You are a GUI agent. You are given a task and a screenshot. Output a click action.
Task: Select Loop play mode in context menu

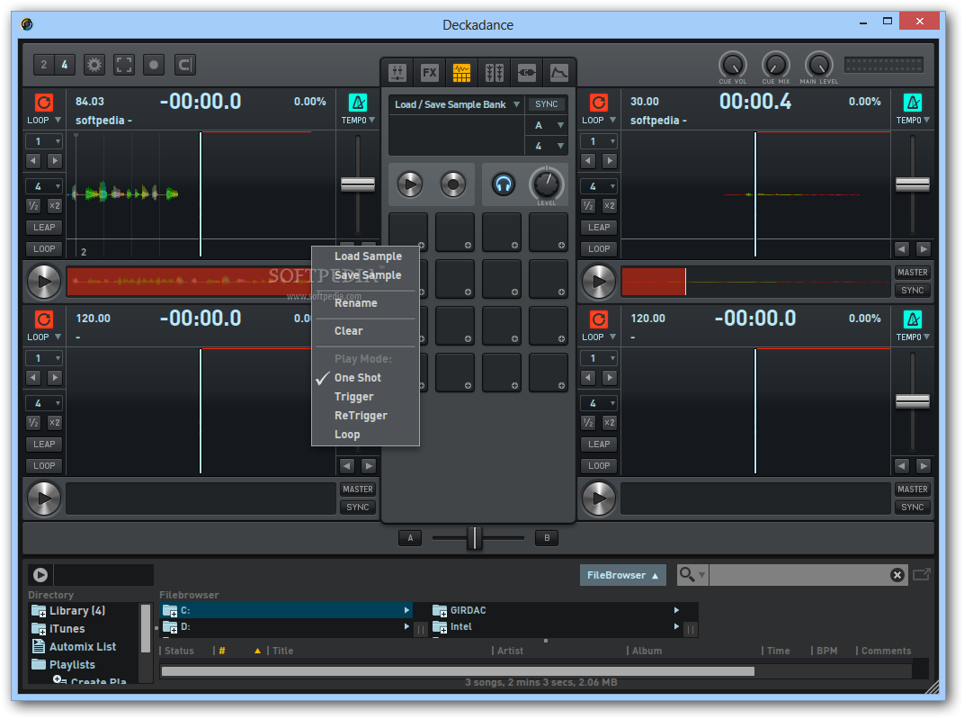click(347, 435)
